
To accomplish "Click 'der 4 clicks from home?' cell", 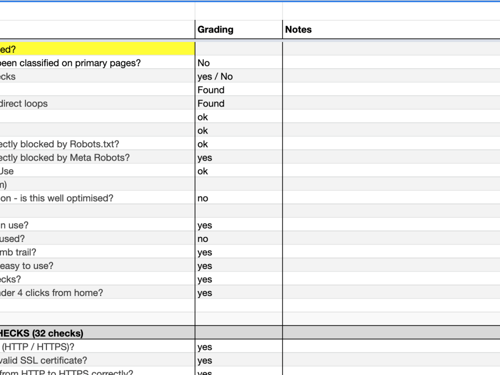I will 97,292.
